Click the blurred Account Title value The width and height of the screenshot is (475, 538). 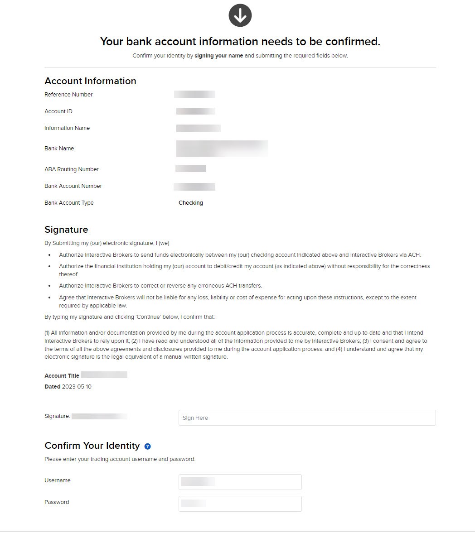(x=104, y=375)
